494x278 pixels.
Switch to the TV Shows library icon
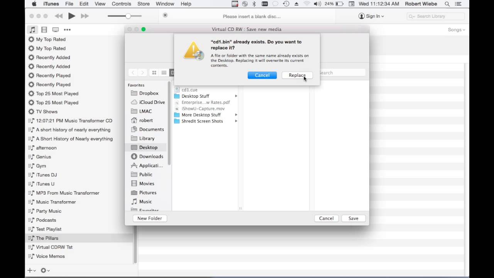tap(56, 29)
